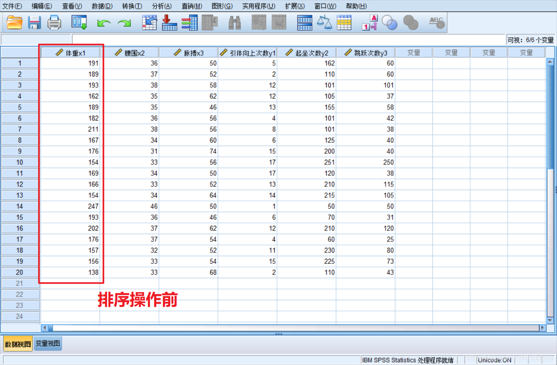557x365 pixels.
Task: Toggle Value labels icon in toolbar
Action: (x=370, y=23)
